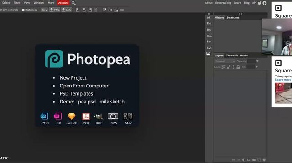The height and width of the screenshot is (164, 292).
Task: Export as SVG button
Action: click(67, 10)
